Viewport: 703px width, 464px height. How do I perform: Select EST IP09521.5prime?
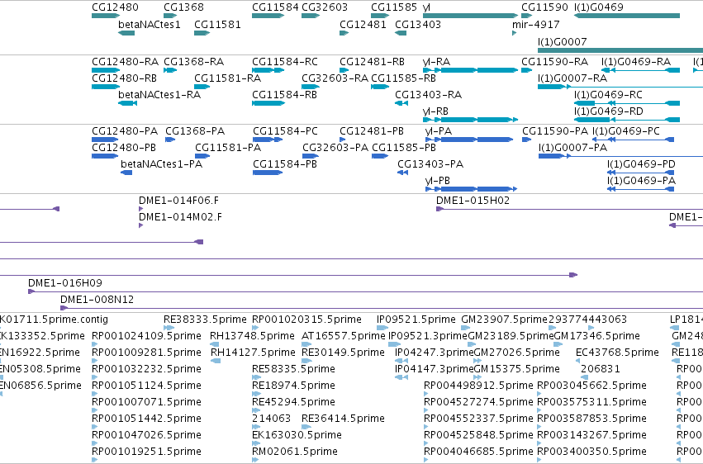pos(416,320)
